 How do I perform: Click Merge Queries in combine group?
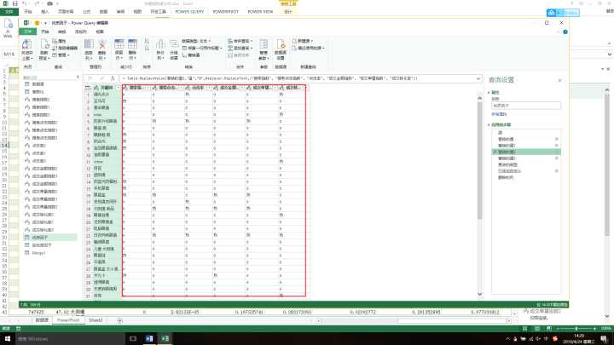tap(240, 41)
